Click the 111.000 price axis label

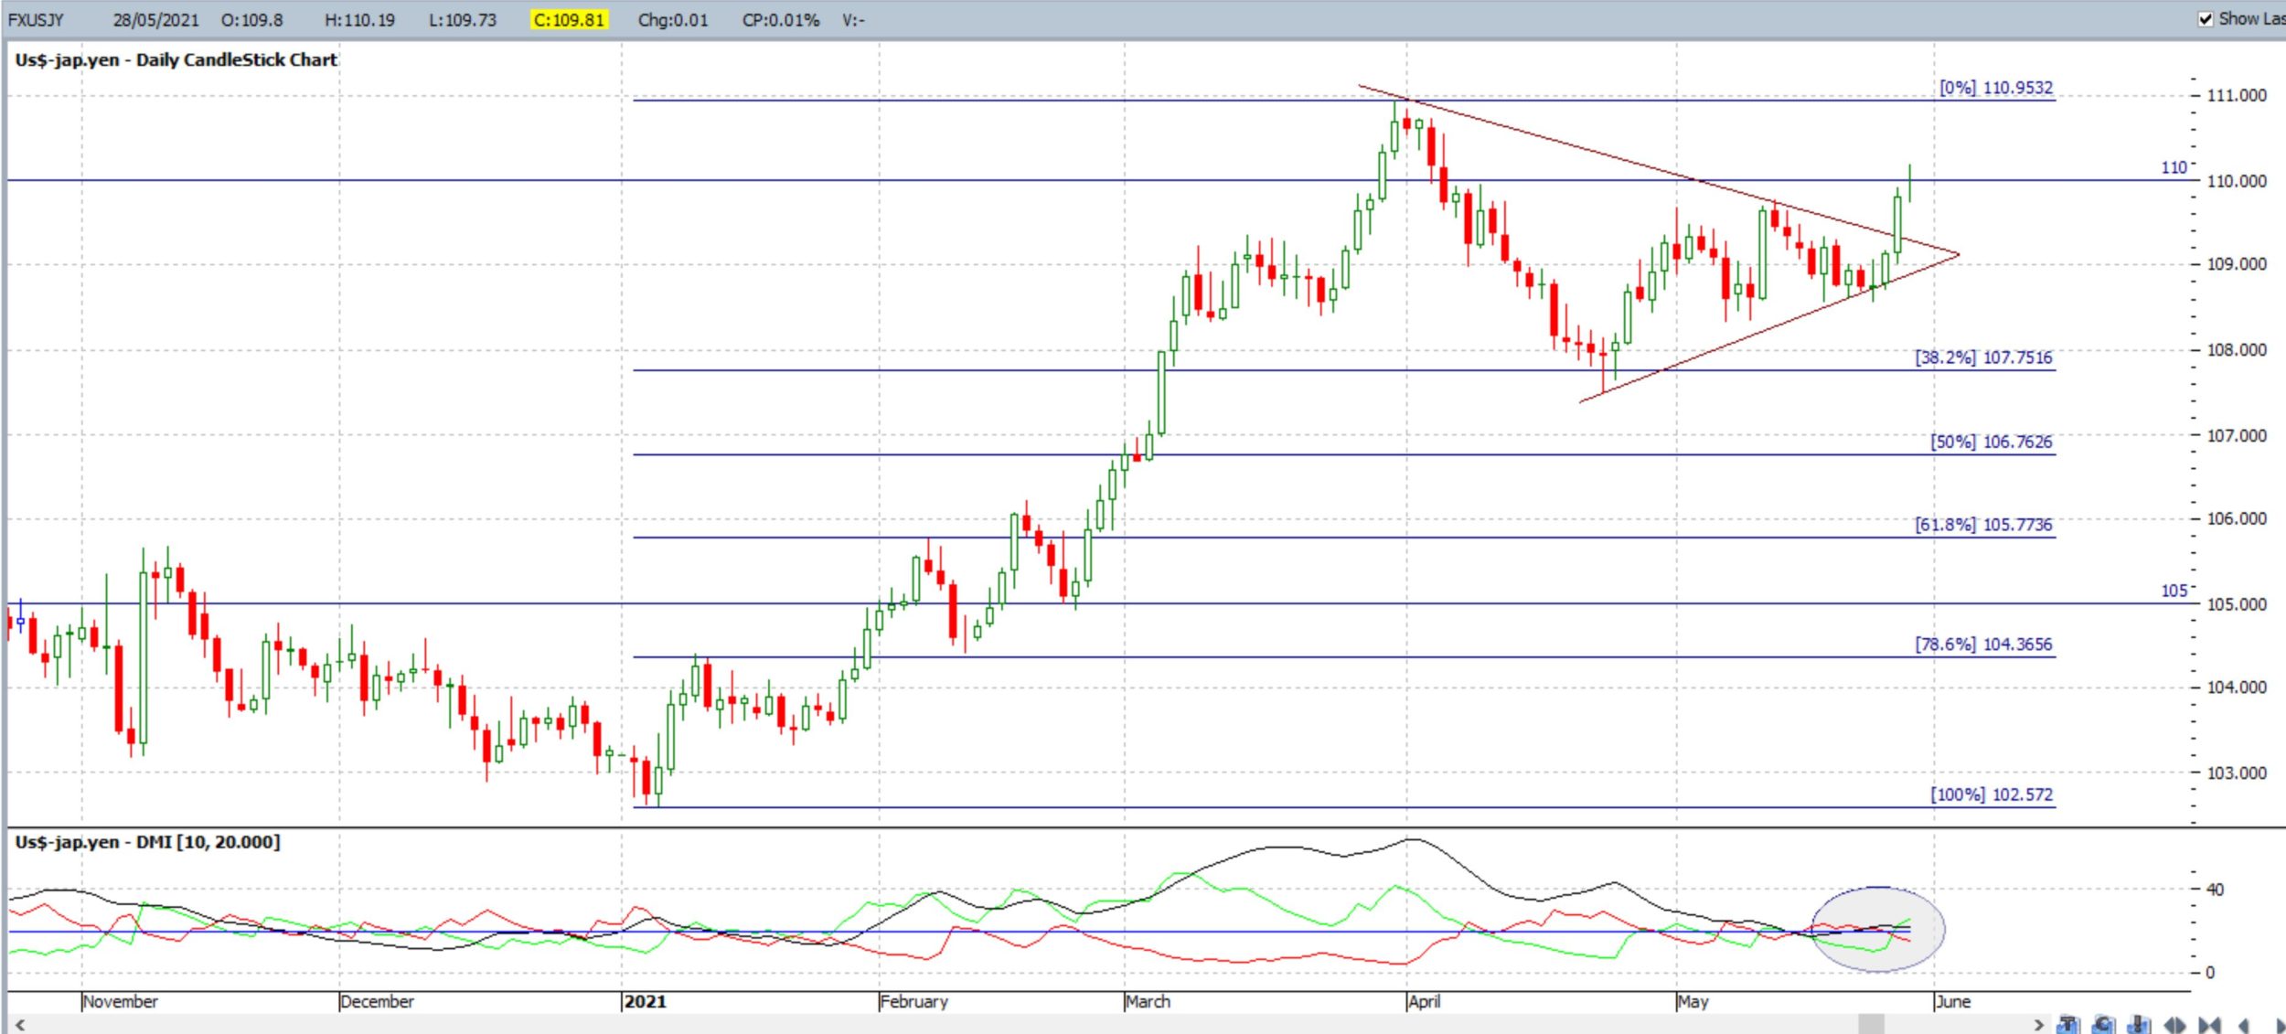pos(2237,95)
